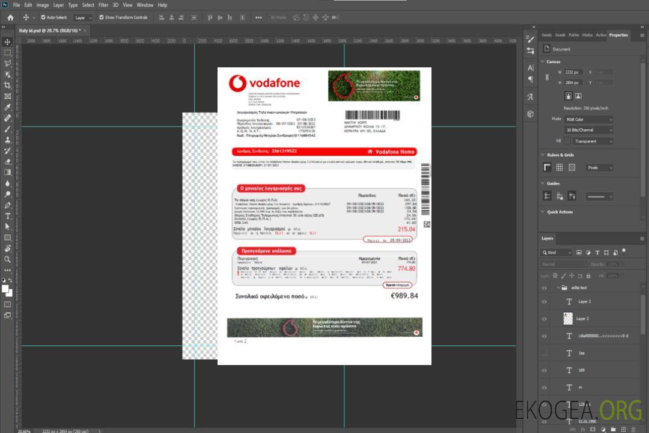Viewport: 649px width, 433px height.
Task: Toggle the rulers button in Properties
Action: tap(547, 167)
